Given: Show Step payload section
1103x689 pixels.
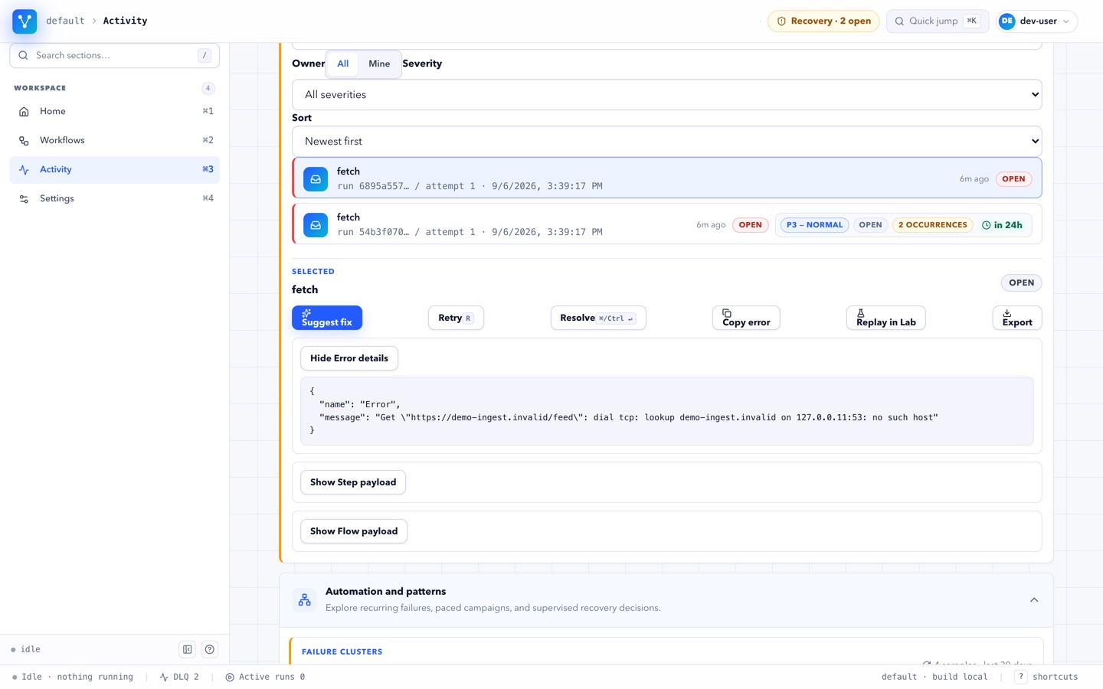Looking at the screenshot, I should pyautogui.click(x=353, y=482).
